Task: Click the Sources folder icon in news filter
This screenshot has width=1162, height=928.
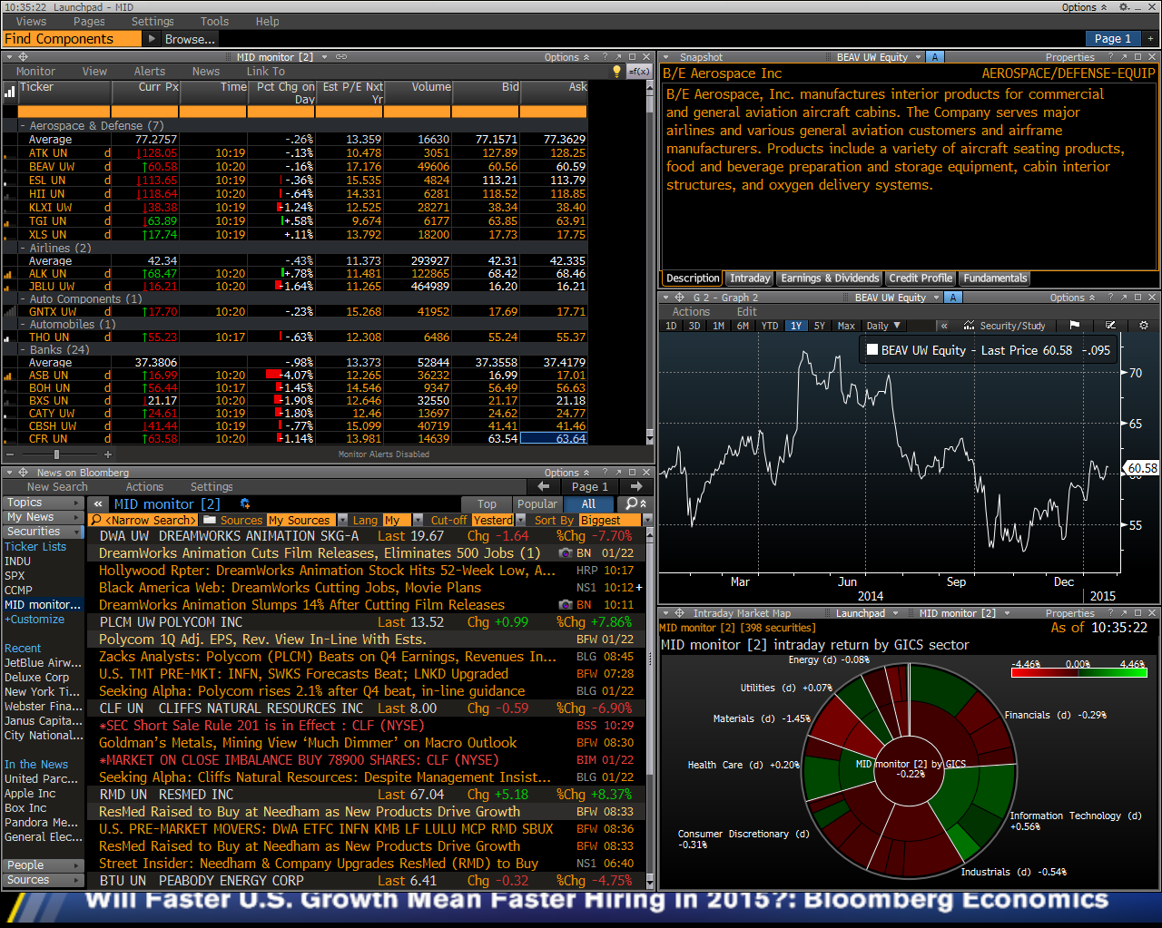Action: [210, 521]
